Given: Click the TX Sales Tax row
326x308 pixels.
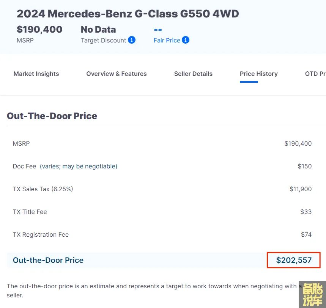Looking at the screenshot, I should pos(43,189).
